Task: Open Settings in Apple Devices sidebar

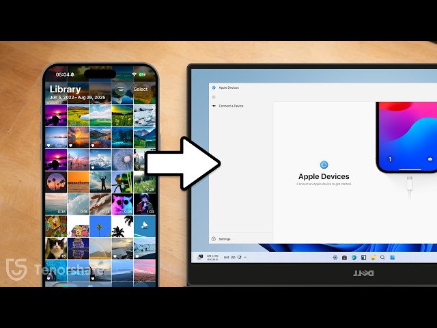Action: pyautogui.click(x=225, y=239)
